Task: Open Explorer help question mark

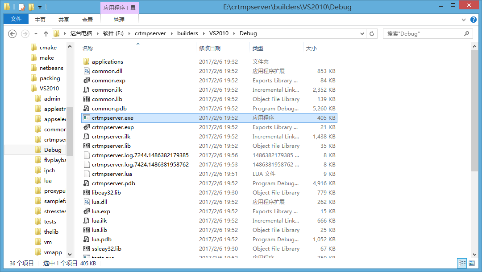Action: [x=474, y=20]
